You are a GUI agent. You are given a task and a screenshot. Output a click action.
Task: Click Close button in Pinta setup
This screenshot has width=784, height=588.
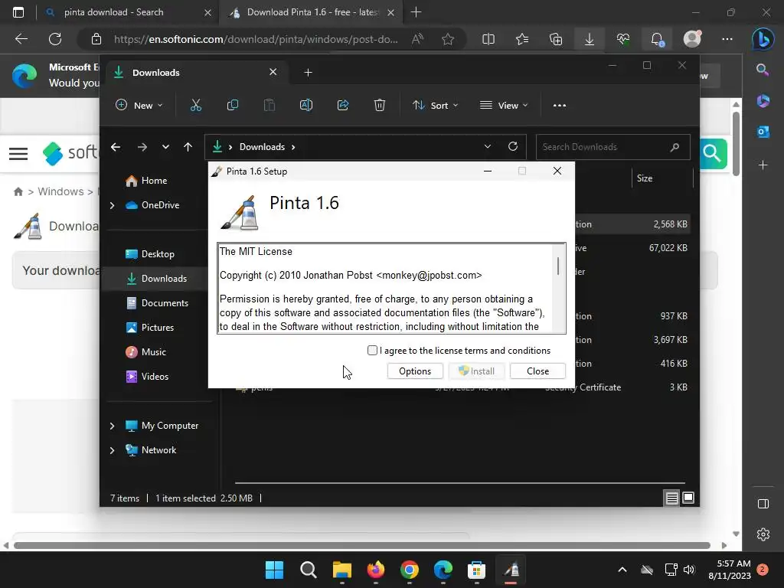point(537,371)
